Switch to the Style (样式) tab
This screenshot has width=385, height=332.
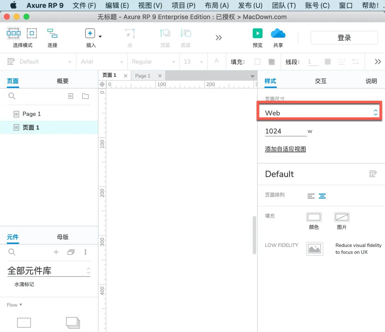pos(270,81)
